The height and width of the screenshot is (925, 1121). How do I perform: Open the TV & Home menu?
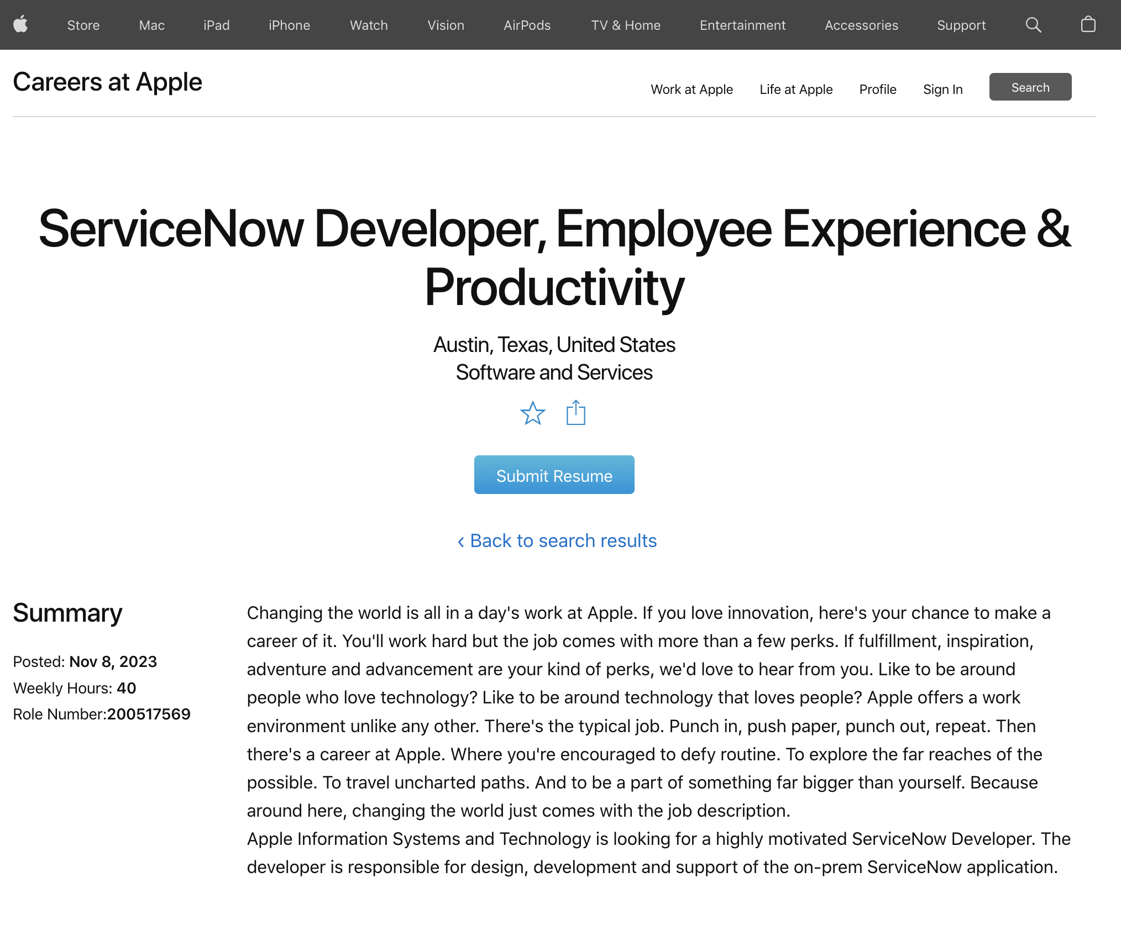[x=625, y=25]
